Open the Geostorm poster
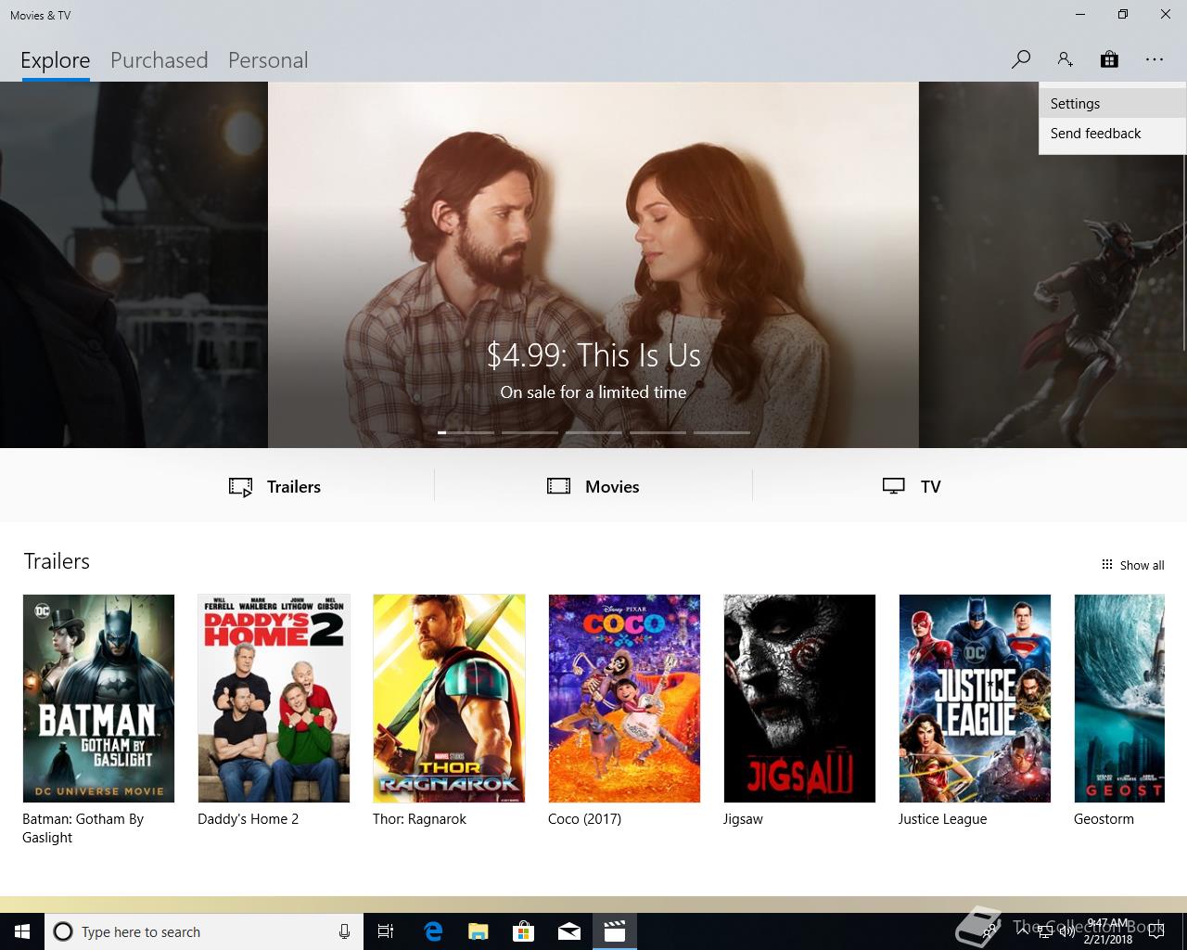 pos(1119,699)
